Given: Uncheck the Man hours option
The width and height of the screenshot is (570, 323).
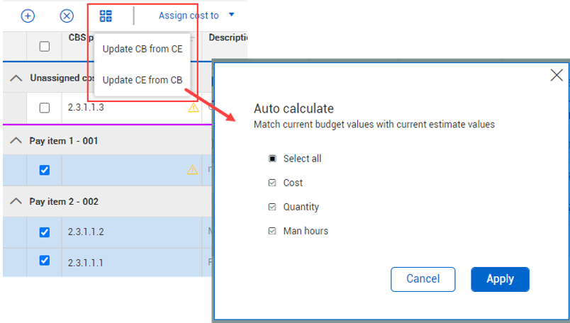Looking at the screenshot, I should [x=272, y=231].
